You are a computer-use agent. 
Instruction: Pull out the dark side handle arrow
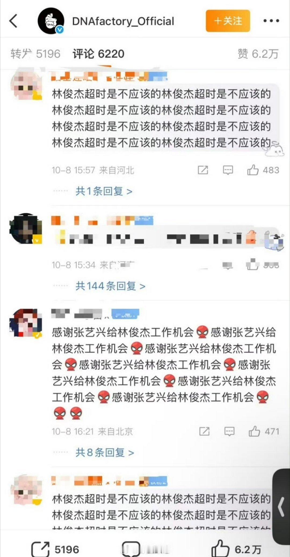point(281,507)
